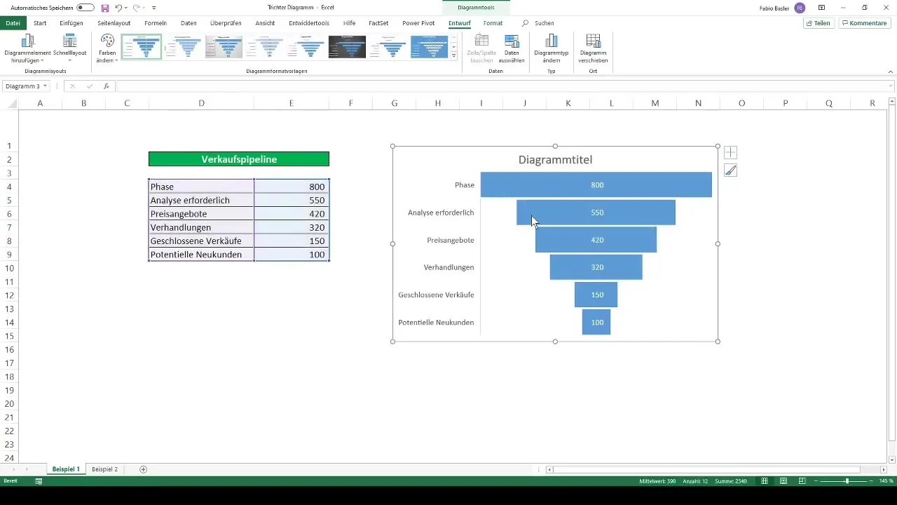This screenshot has height=505, width=897.
Task: Add a new sheet with plus icon
Action: coord(144,469)
